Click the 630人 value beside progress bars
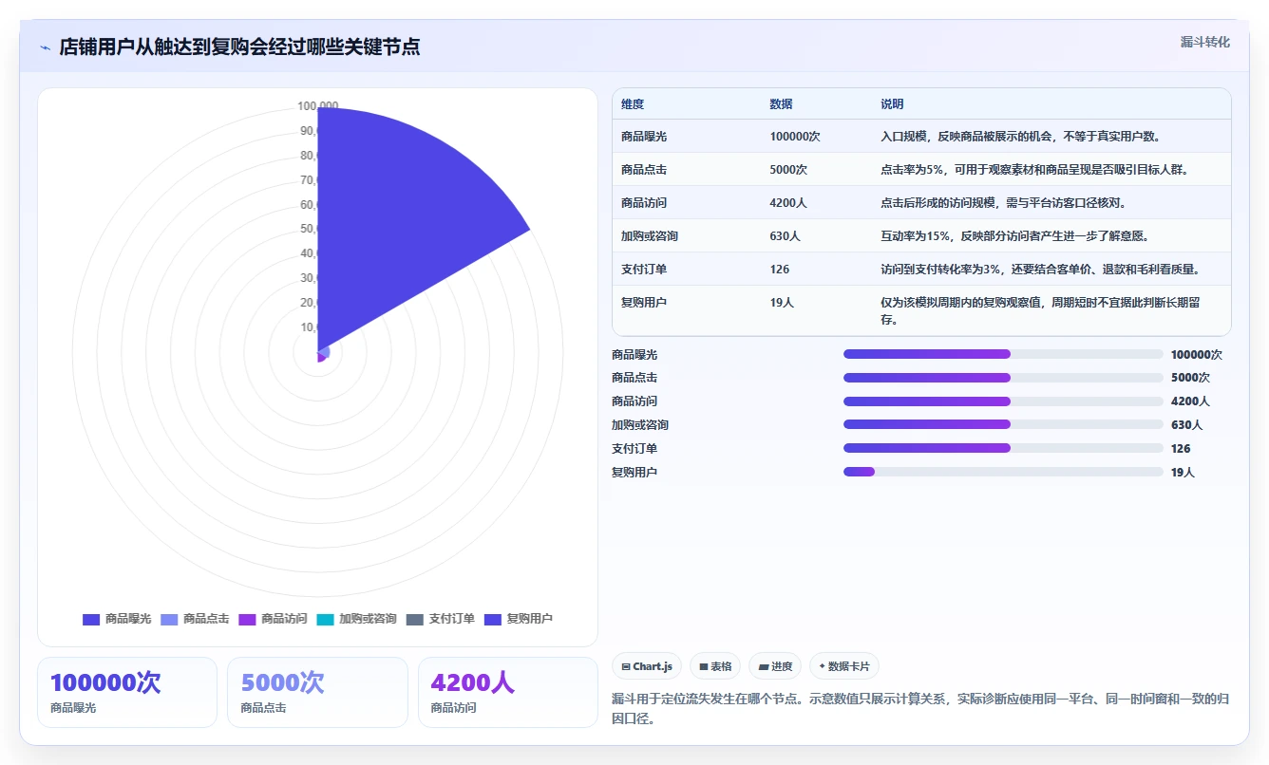The width and height of the screenshot is (1269, 765). point(1186,425)
